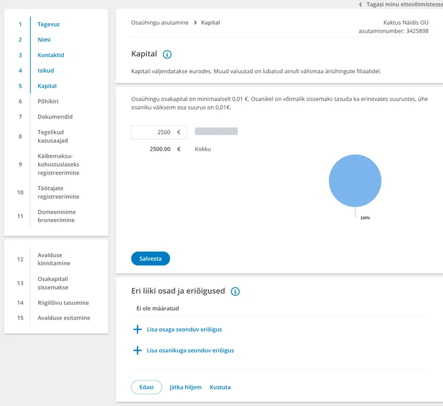
Task: Click Jätka hiljem link
Action: [186, 388]
